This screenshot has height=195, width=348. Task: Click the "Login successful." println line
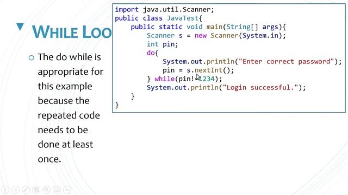click(226, 88)
